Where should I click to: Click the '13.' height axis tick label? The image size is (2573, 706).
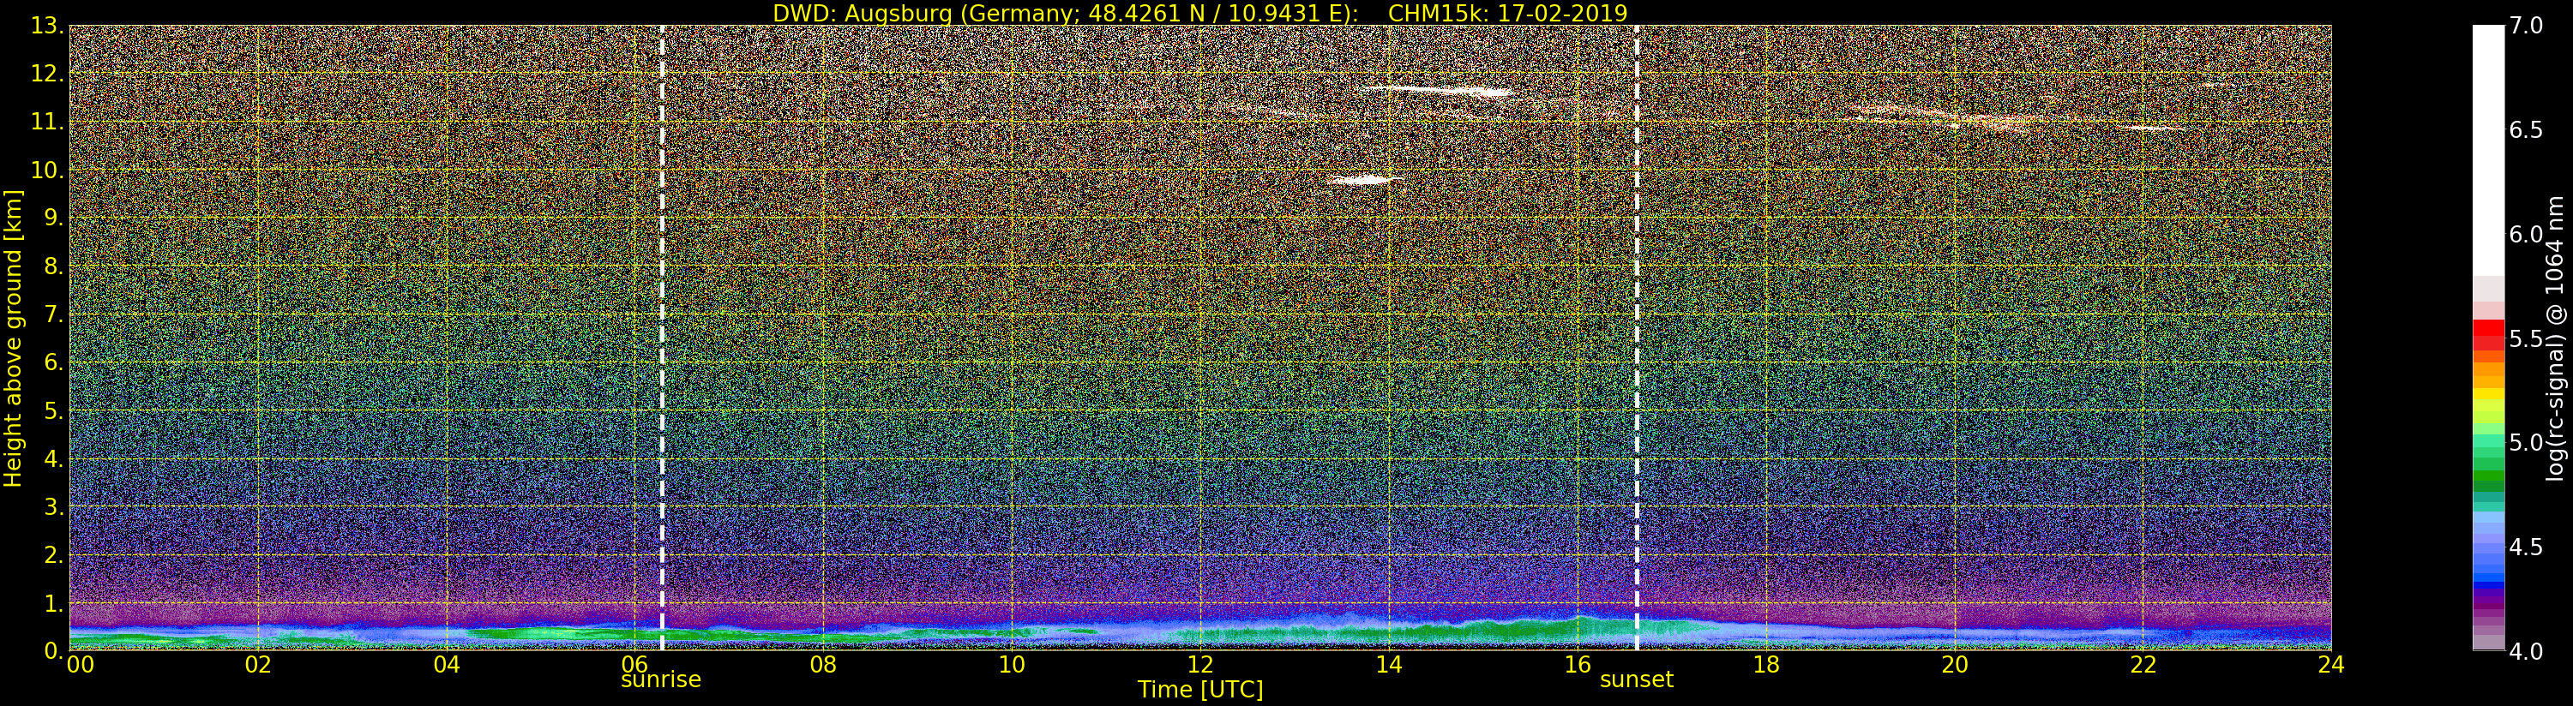tap(46, 26)
